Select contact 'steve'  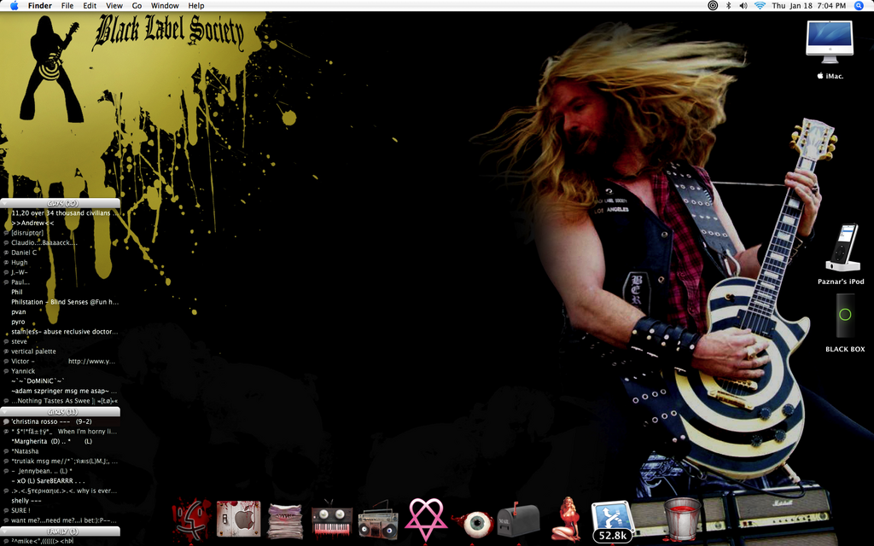point(61,341)
